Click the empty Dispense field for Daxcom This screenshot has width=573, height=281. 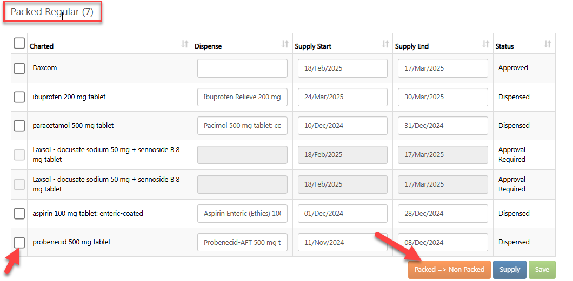tap(242, 68)
